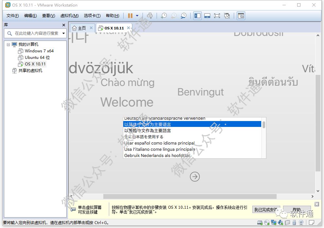Click the revert-to-snapshot clock icon
324x228 pixels.
point(174,16)
